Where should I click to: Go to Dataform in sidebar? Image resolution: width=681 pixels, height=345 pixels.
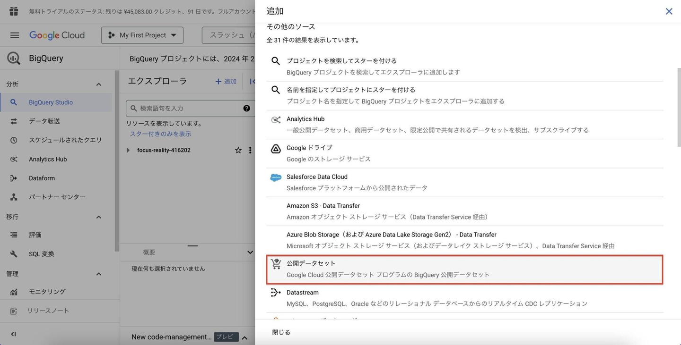pos(56,178)
